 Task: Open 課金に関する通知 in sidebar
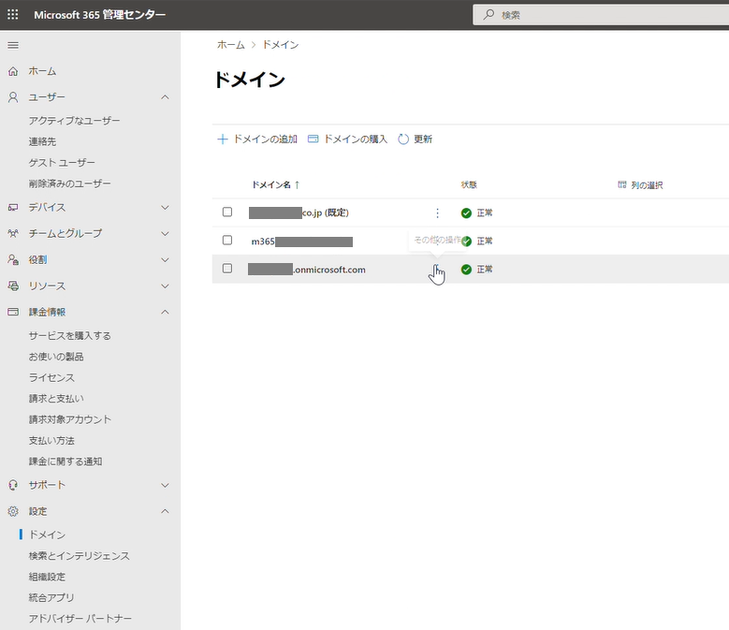(x=66, y=462)
